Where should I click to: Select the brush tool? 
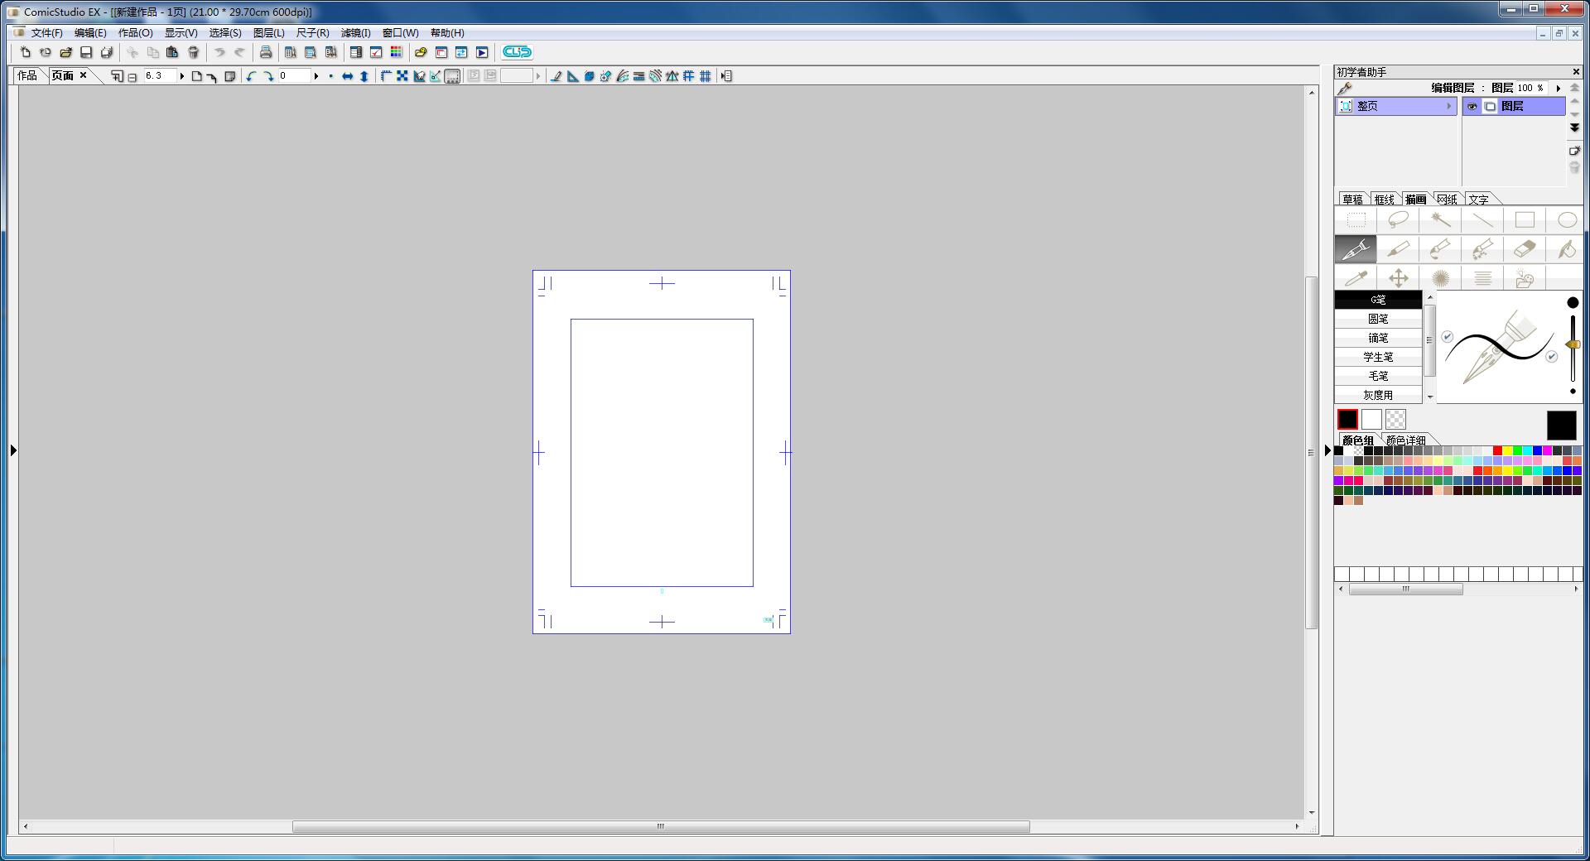point(1441,248)
